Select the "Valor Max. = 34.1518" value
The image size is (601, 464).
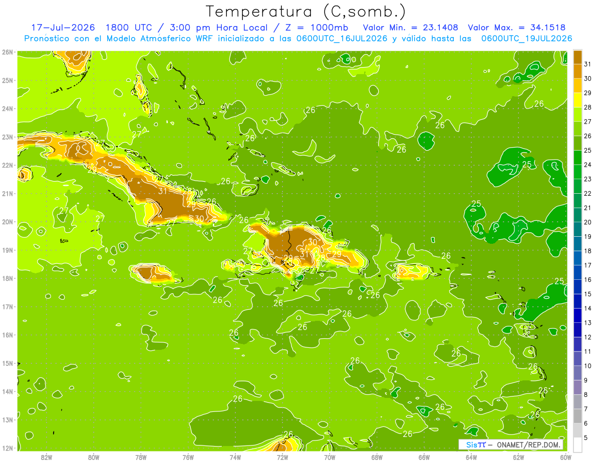(517, 28)
